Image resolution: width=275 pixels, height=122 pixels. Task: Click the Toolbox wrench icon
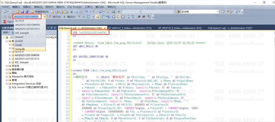(232, 11)
